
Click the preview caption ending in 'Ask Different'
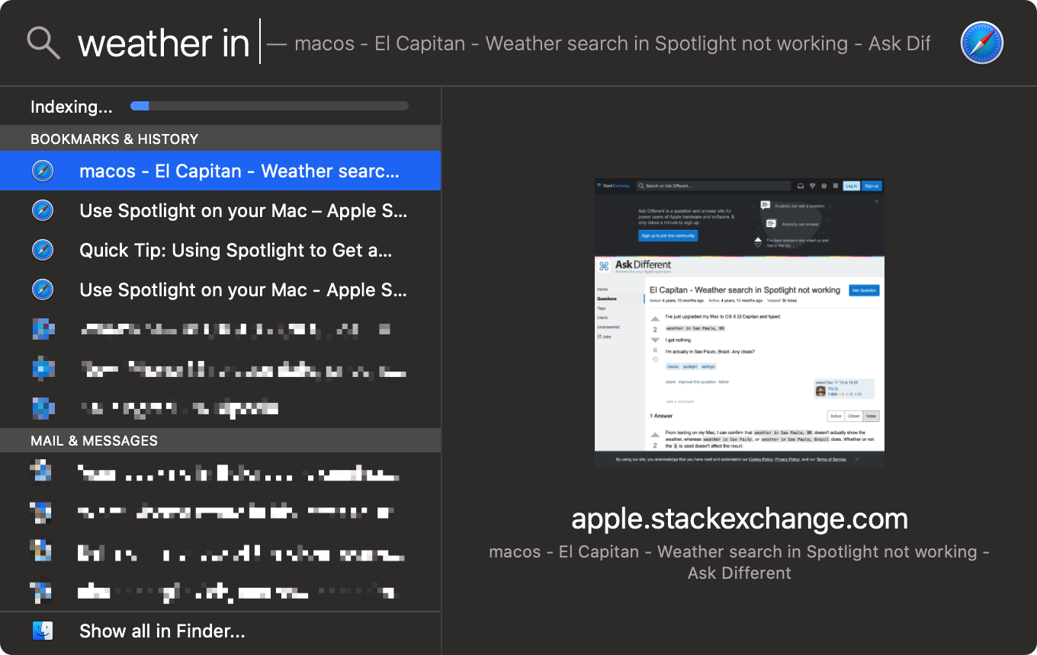[x=740, y=562]
